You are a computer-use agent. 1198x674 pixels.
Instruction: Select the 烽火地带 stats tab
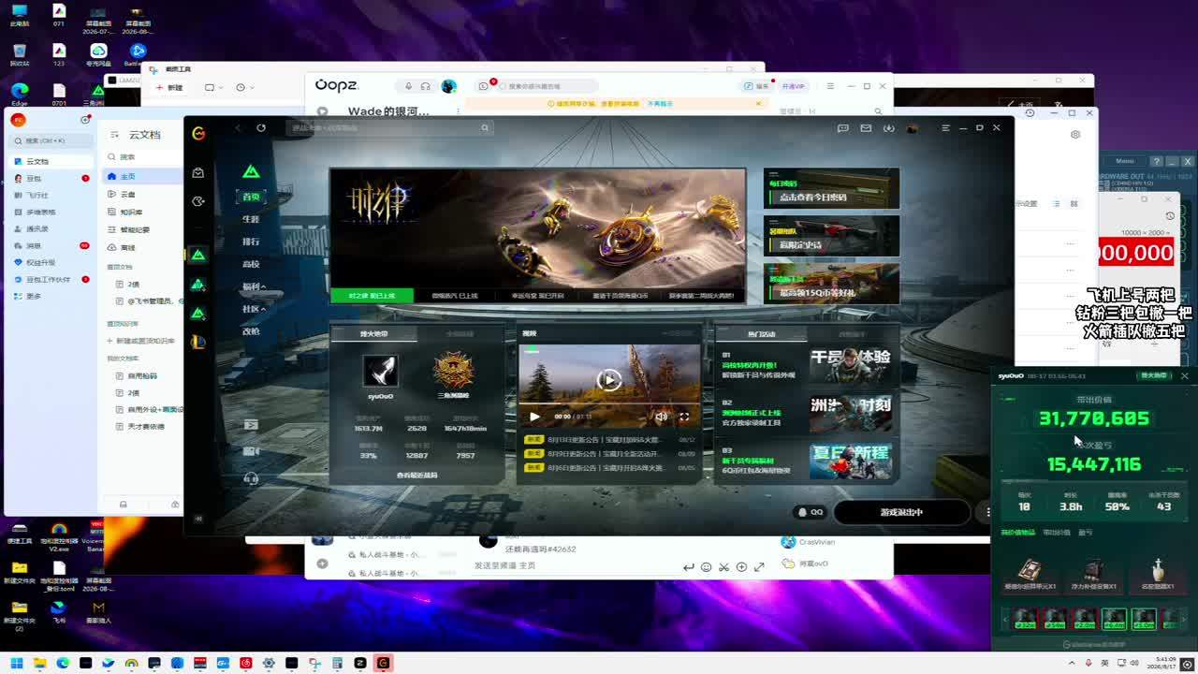[374, 333]
